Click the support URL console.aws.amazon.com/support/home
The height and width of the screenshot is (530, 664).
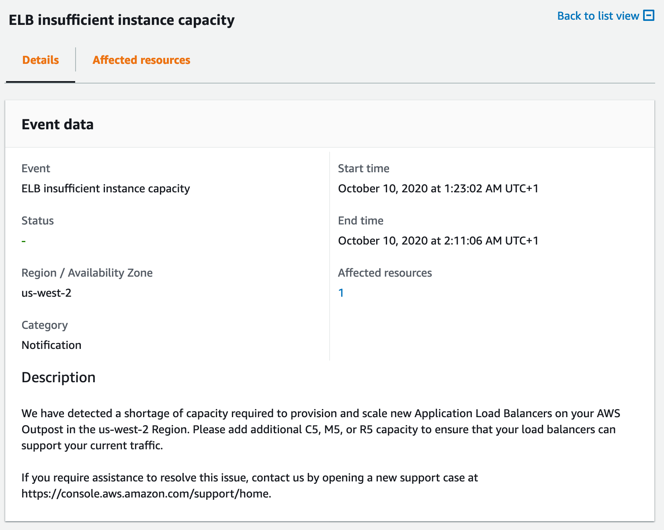146,493
